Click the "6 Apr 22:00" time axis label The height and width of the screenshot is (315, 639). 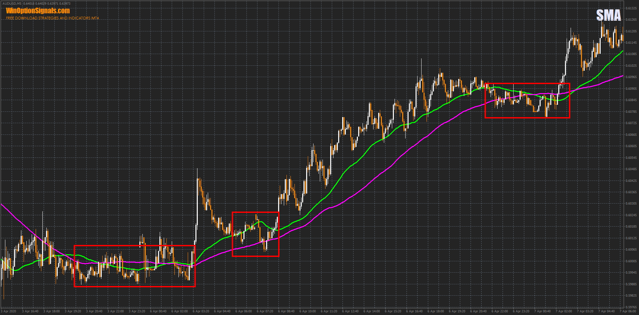(500, 311)
